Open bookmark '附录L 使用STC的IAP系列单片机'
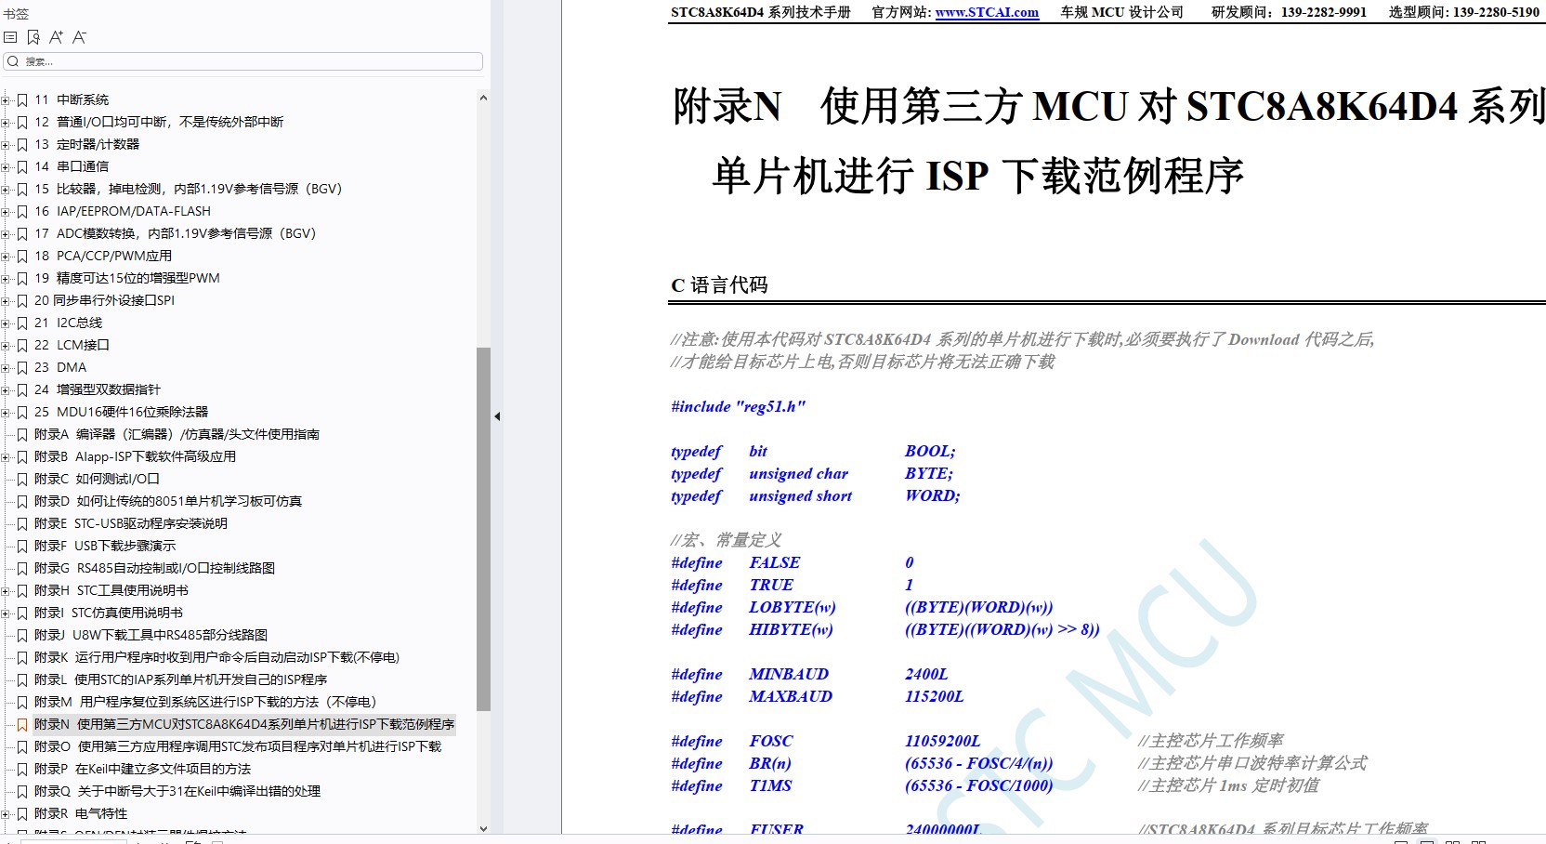The width and height of the screenshot is (1546, 844). (x=181, y=679)
